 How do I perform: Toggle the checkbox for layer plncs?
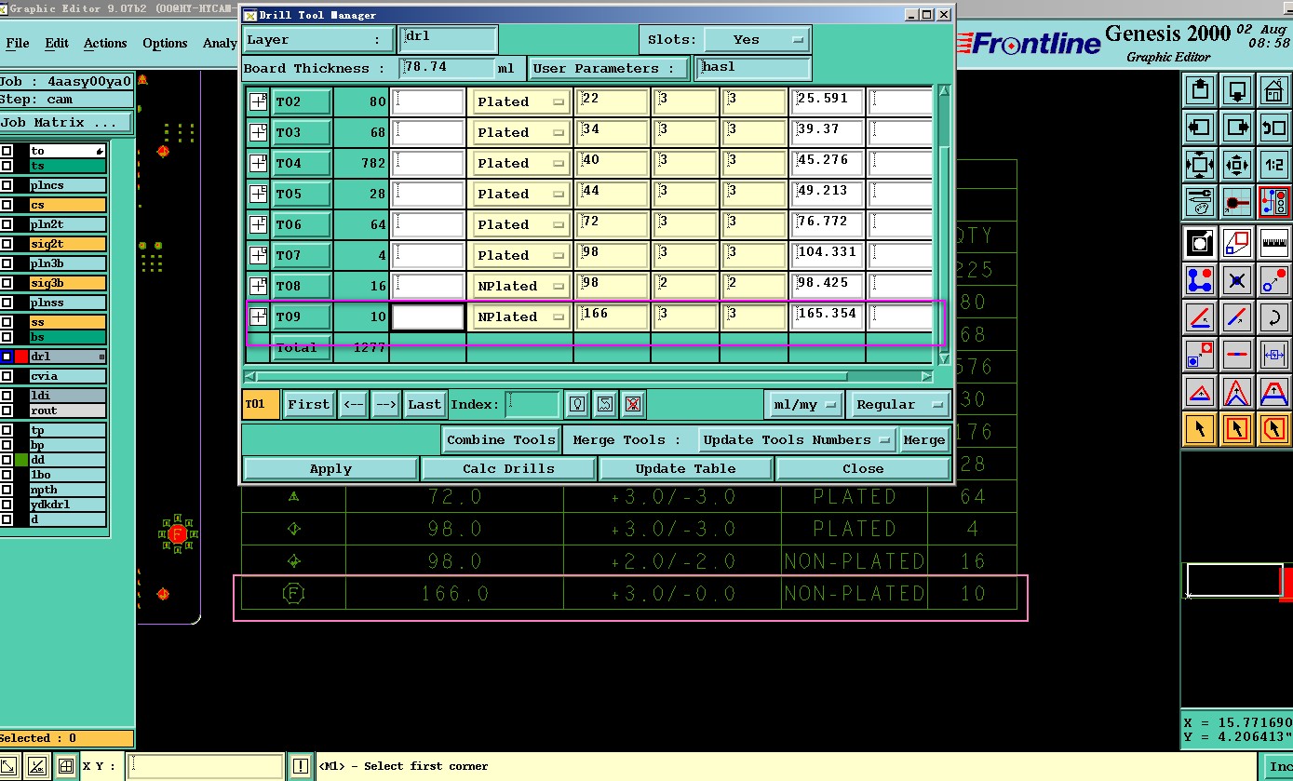click(x=7, y=185)
